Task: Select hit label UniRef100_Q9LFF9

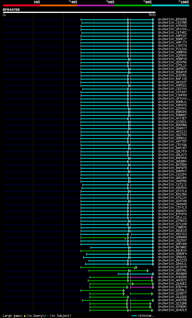Action: coord(172,152)
